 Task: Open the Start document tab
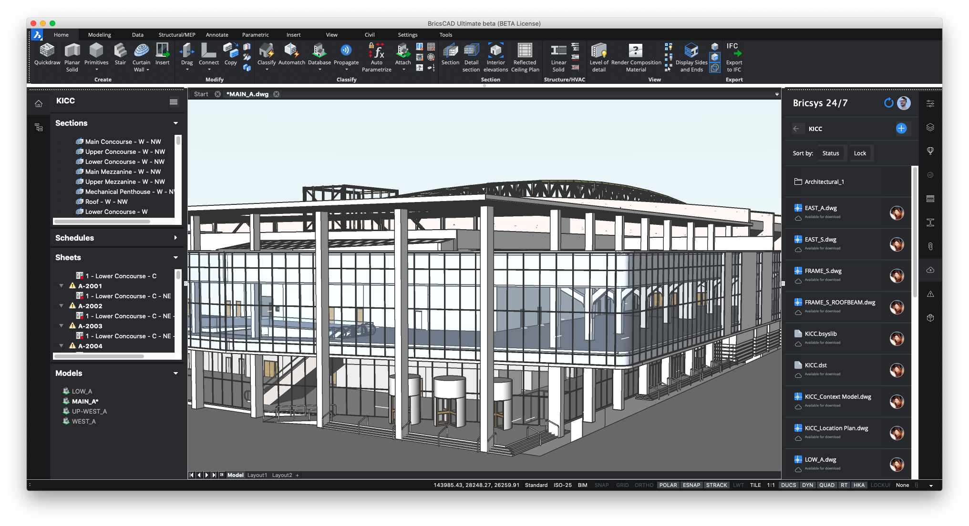(x=201, y=94)
